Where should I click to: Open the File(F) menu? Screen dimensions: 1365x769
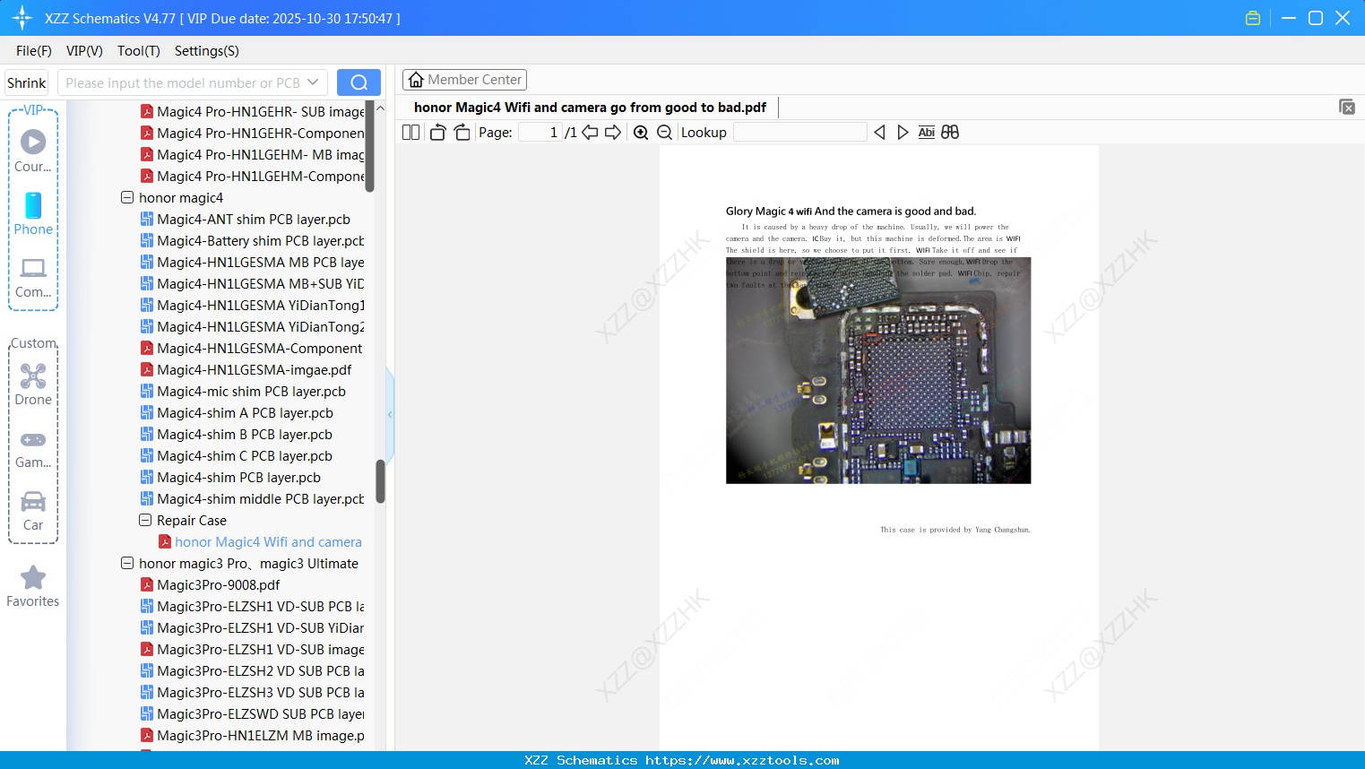coord(34,51)
